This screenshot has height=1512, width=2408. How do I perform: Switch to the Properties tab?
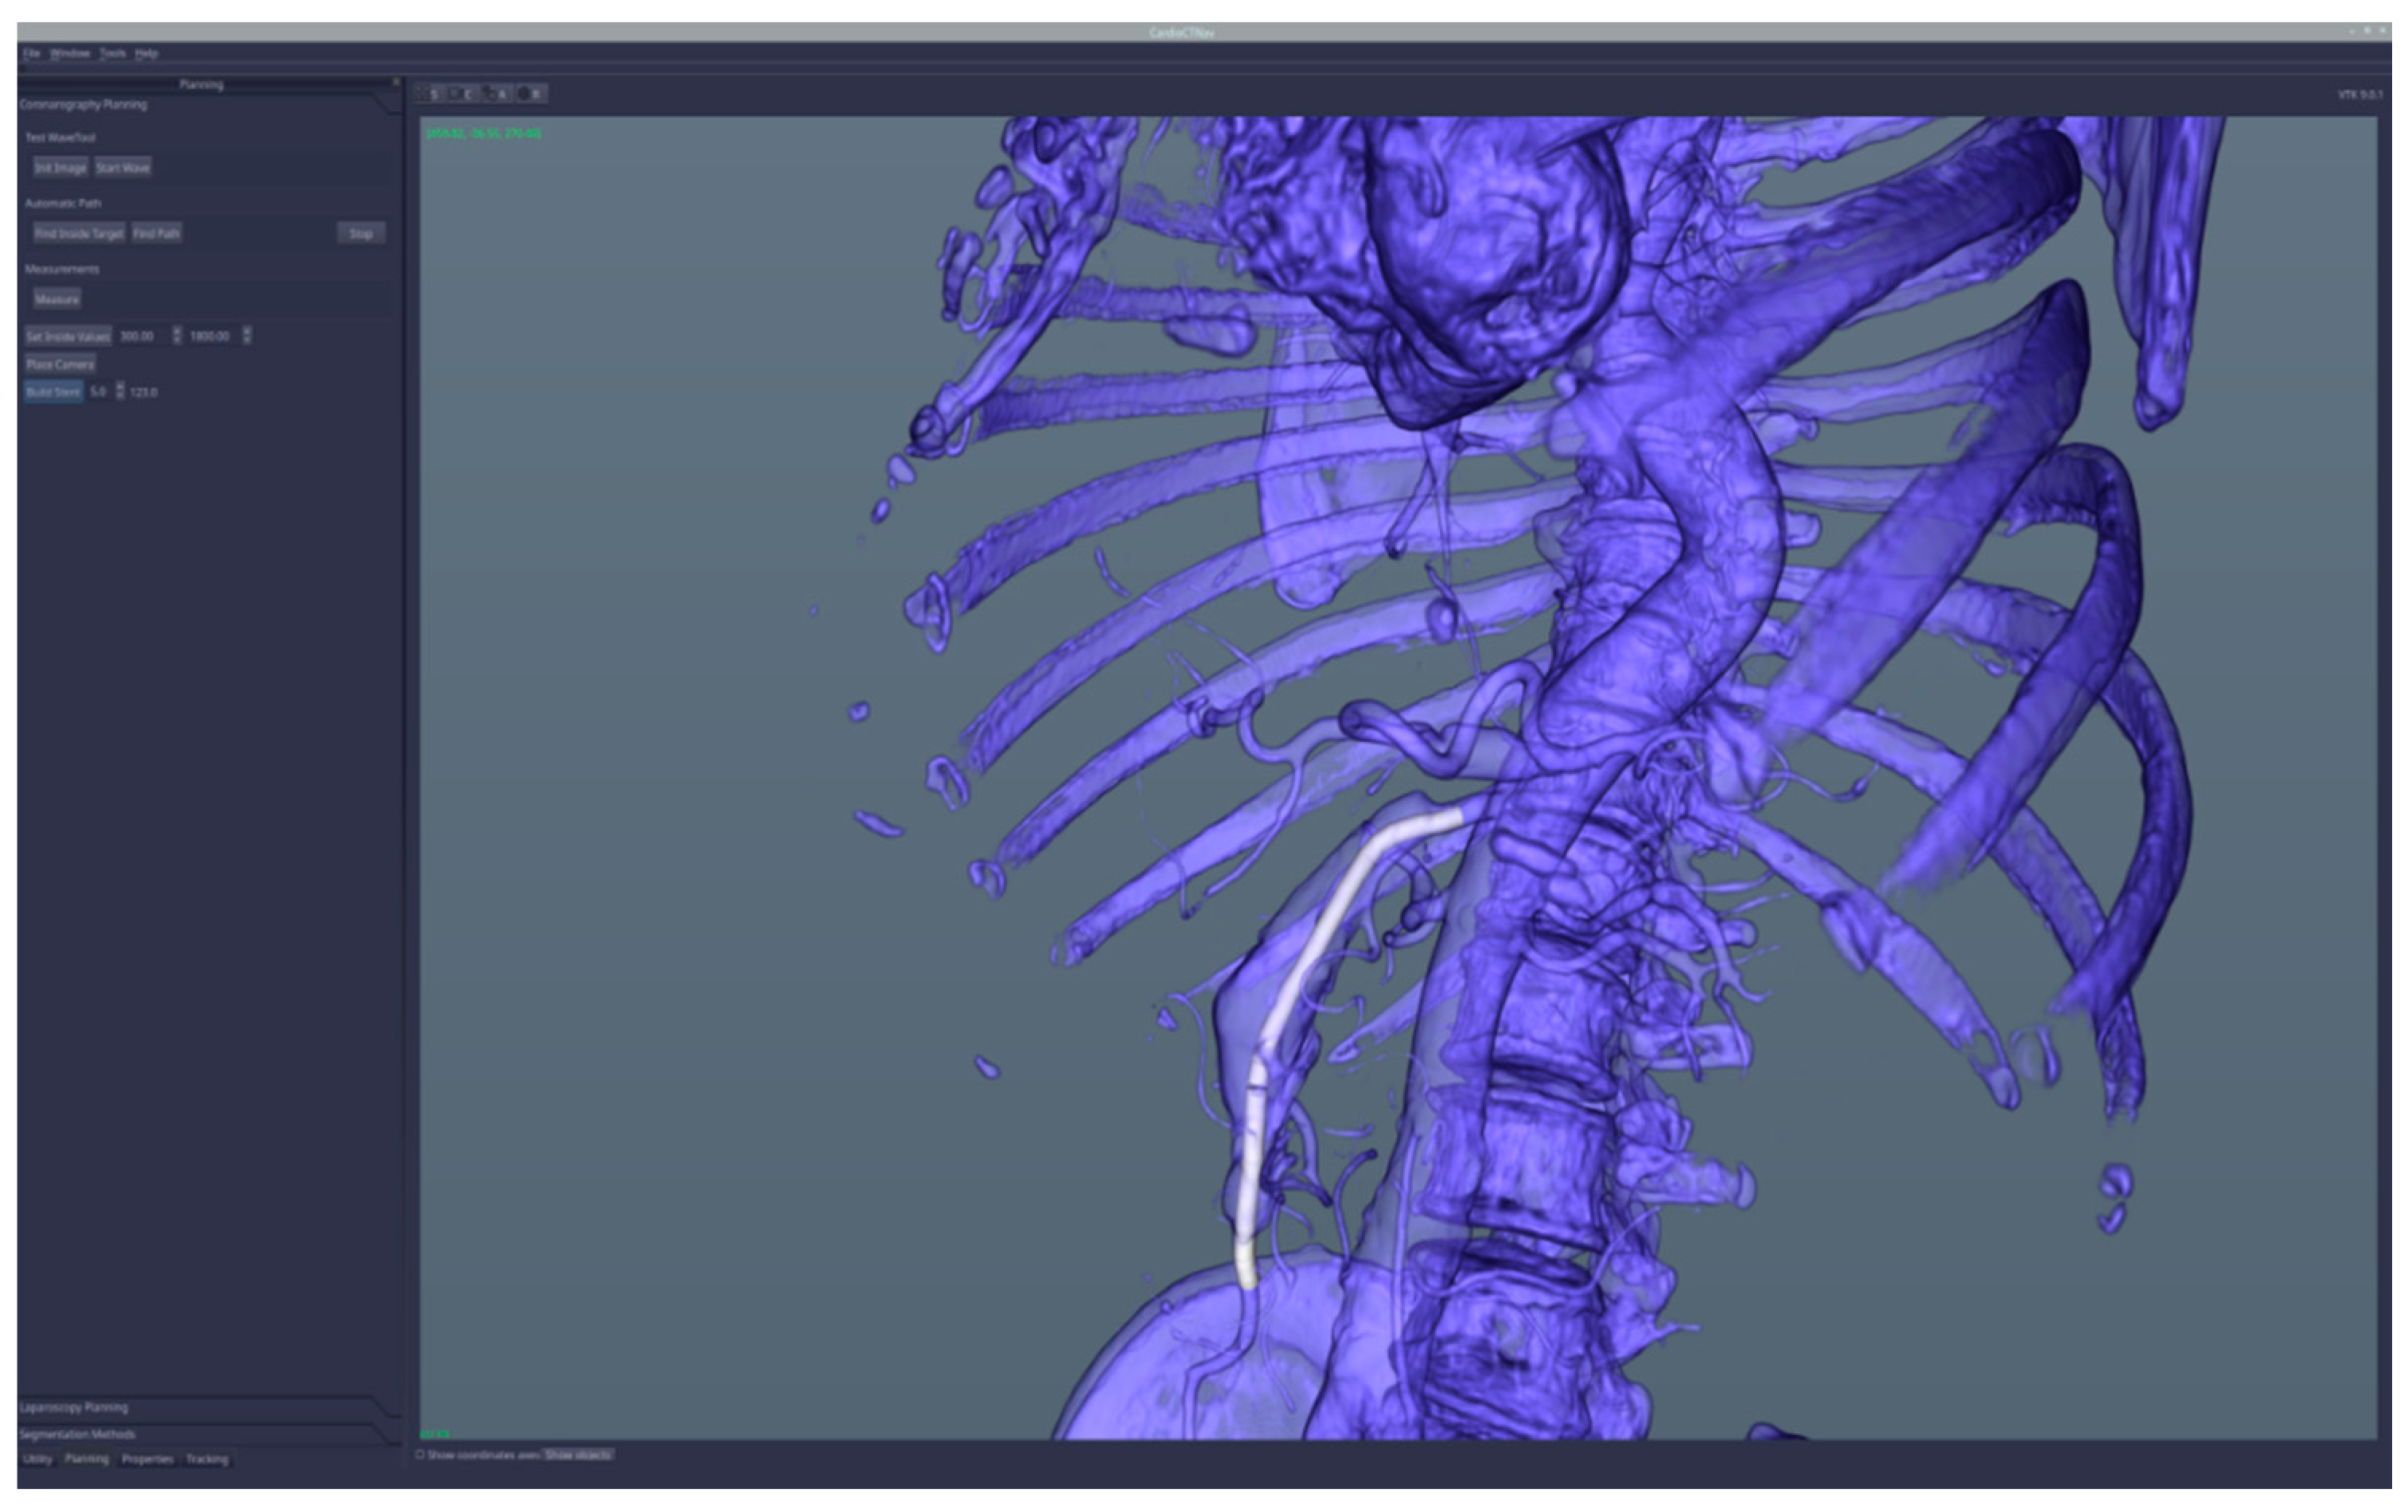(x=147, y=1459)
